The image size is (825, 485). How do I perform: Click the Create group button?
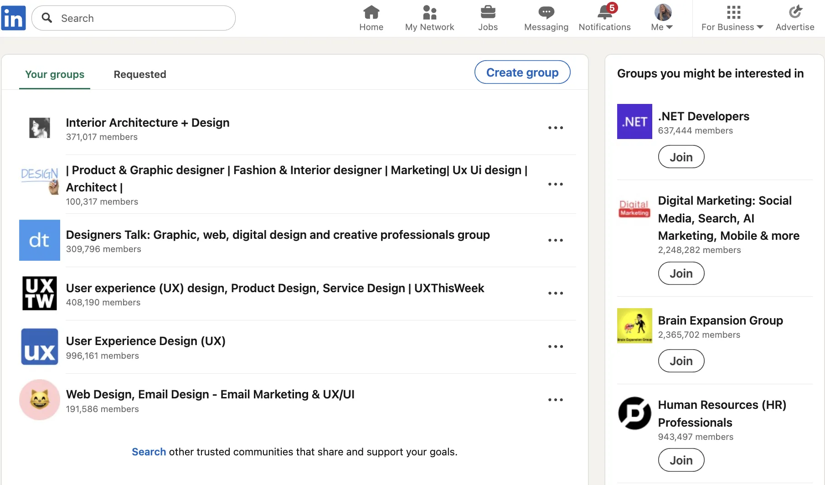coord(522,72)
